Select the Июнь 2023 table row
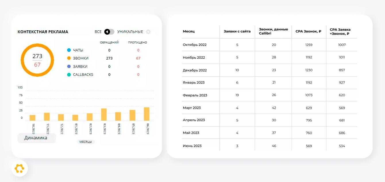Viewport: 385px width, 182px height. coord(269,146)
